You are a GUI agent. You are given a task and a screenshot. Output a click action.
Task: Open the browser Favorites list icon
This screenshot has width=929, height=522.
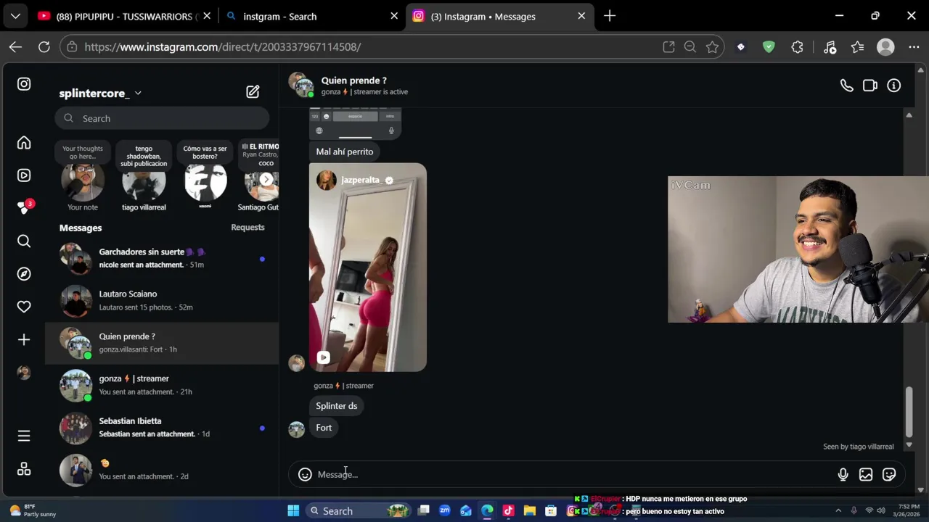[x=858, y=47]
